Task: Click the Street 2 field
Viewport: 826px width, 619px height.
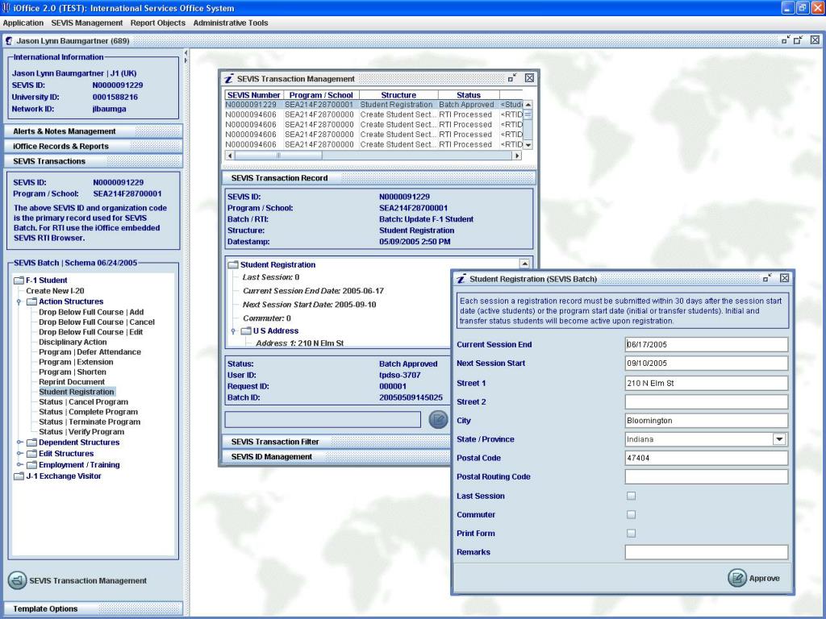Action: [x=706, y=402]
